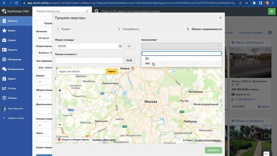Image resolution: width=277 pixels, height=156 pixels.
Task: Zoom out on the map
Action: tap(60, 124)
